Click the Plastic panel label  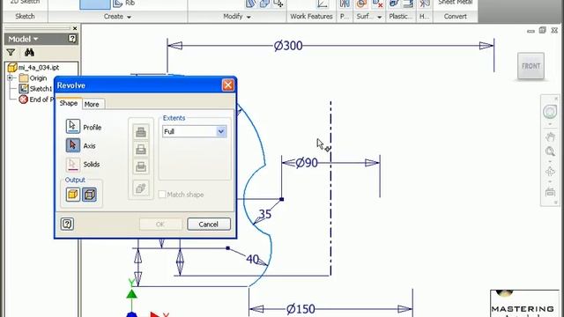(400, 16)
